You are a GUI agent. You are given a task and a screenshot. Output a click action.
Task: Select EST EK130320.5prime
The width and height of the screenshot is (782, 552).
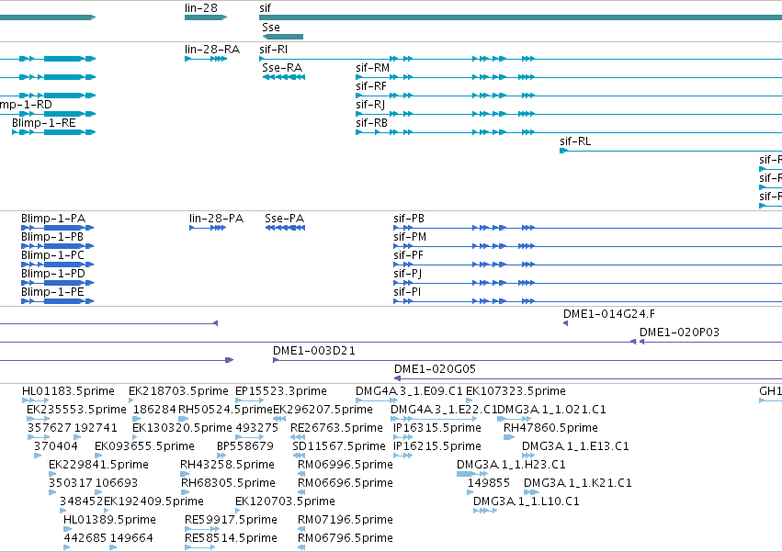[134, 437]
